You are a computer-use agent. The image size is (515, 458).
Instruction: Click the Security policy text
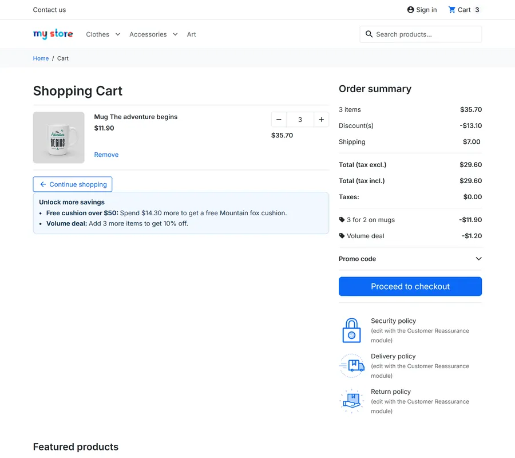click(394, 321)
